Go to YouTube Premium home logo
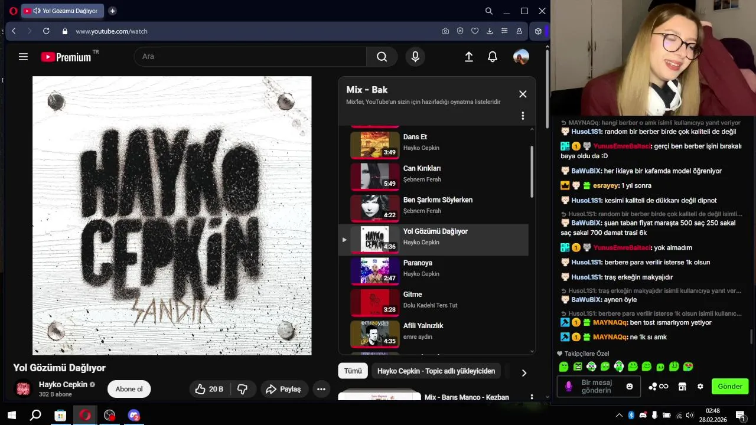The width and height of the screenshot is (756, 425). [66, 57]
